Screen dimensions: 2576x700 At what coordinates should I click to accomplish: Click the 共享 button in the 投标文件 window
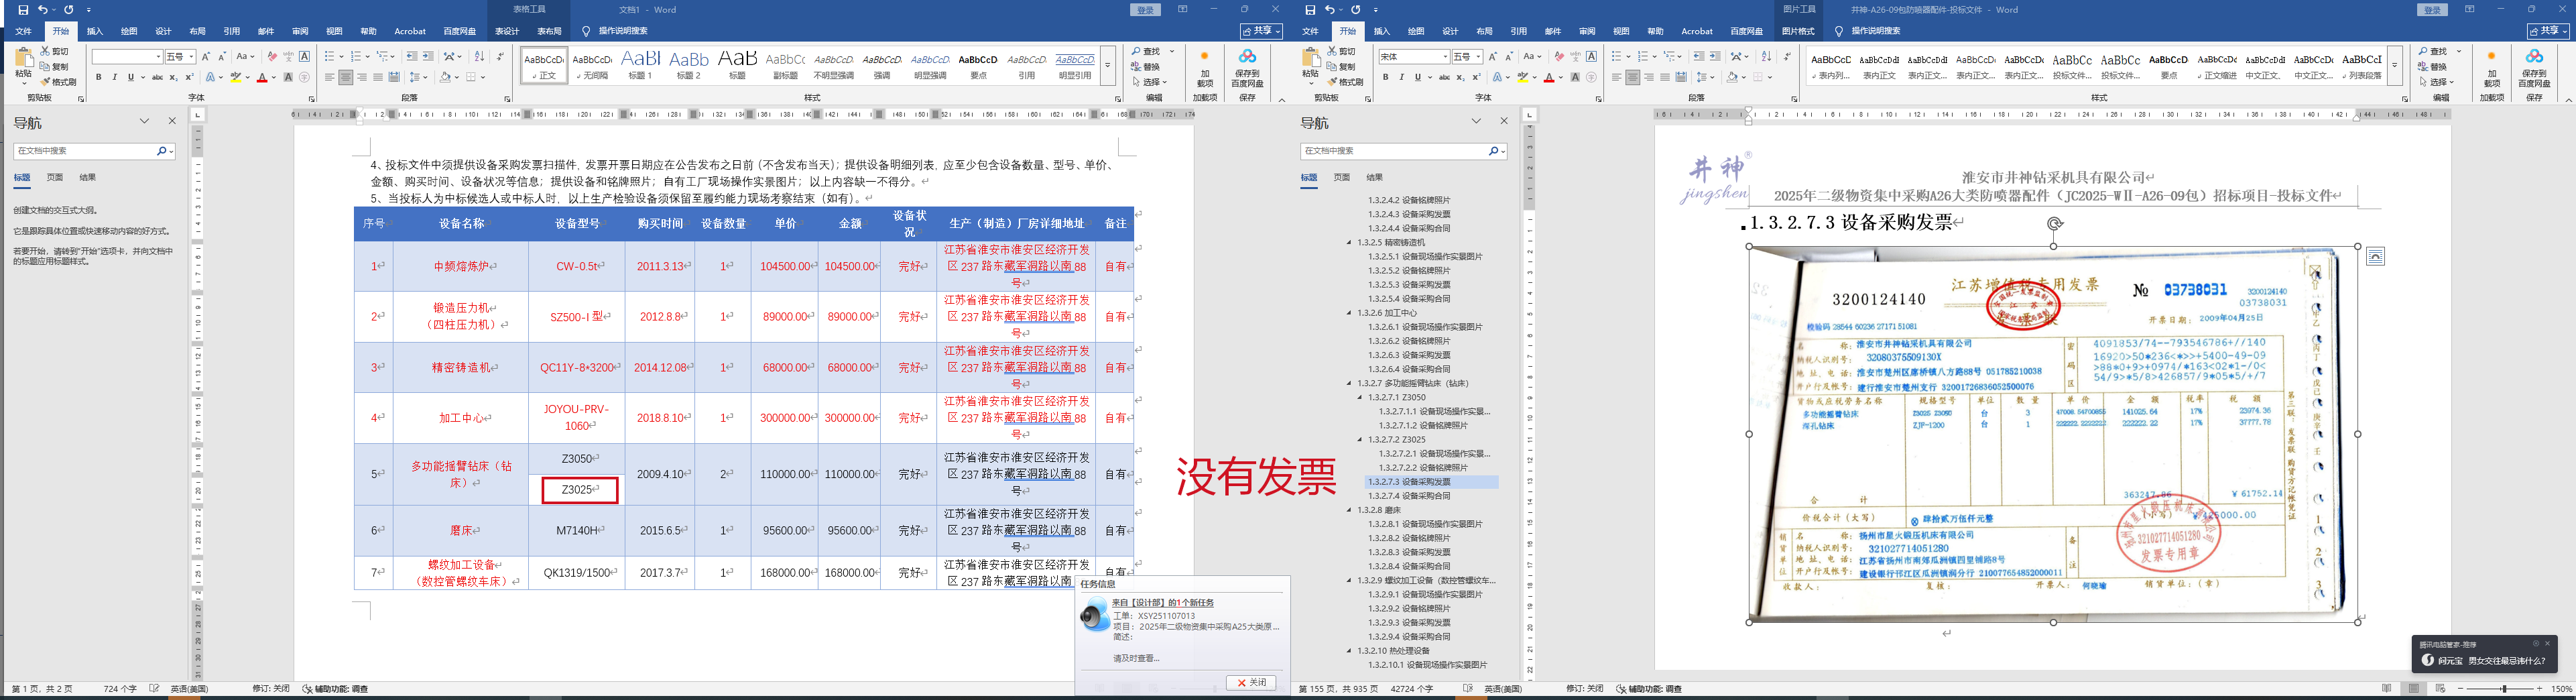pyautogui.click(x=2549, y=31)
